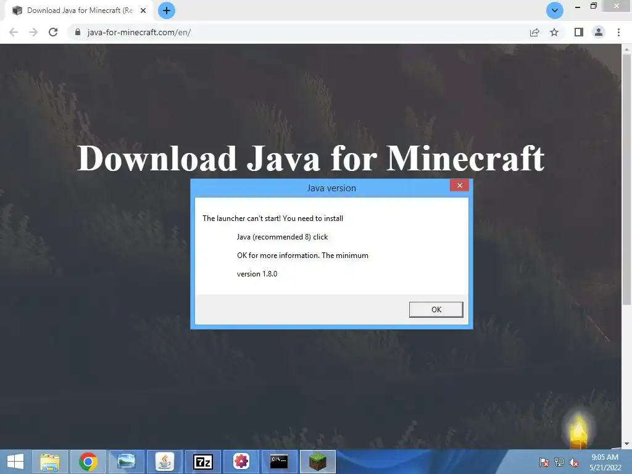The image size is (632, 474).
Task: Click the Java version dialog title
Action: tap(331, 188)
